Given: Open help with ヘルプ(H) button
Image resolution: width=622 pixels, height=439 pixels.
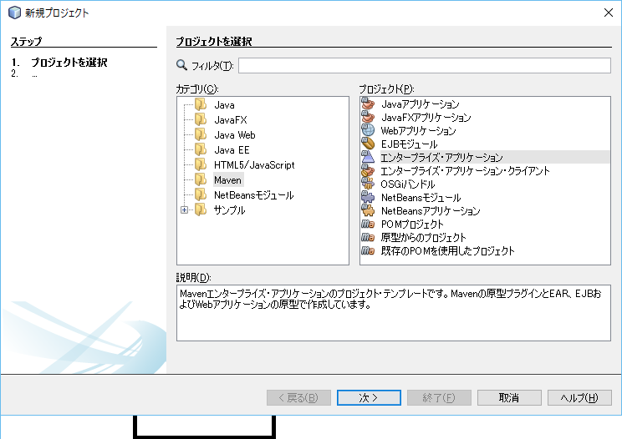Looking at the screenshot, I should (579, 397).
